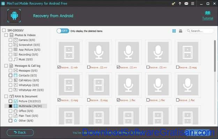This screenshot has height=139, width=218.
Task: Open the hamburger menu icon
Action: [193, 3]
